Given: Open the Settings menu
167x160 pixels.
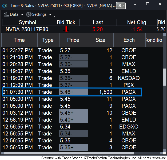Looking at the screenshot, I should click(39, 14).
